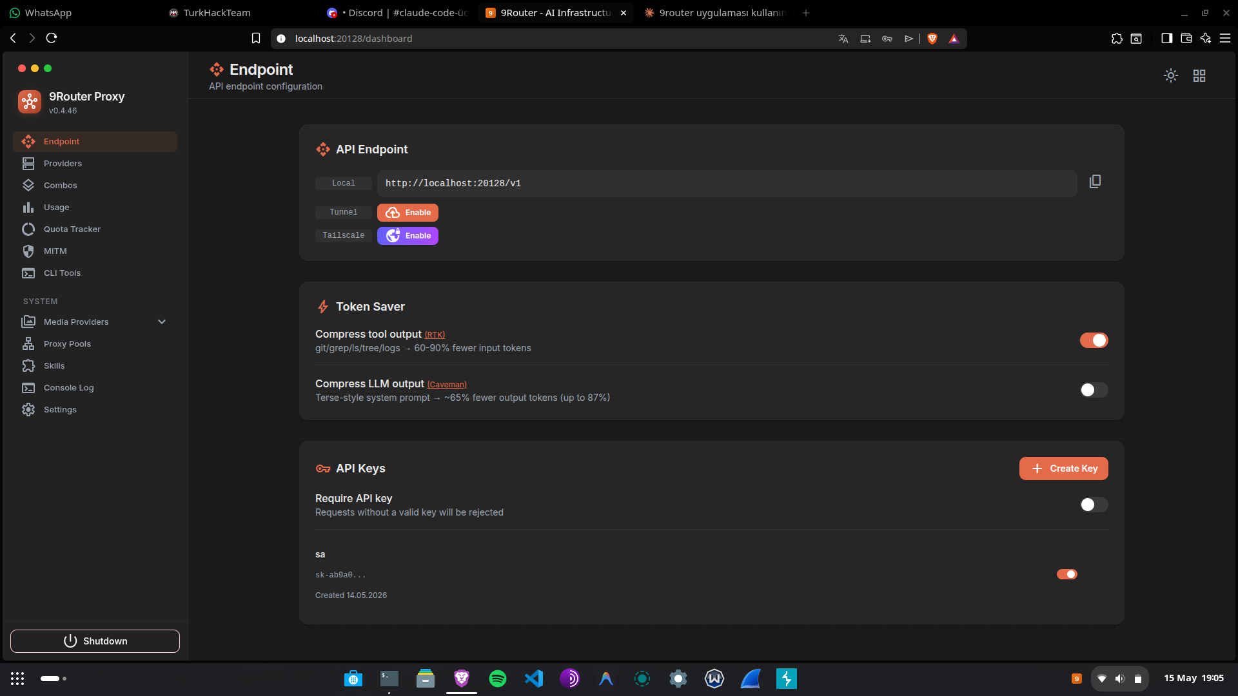This screenshot has height=696, width=1238.
Task: Open the Providers page
Action: tap(95, 164)
